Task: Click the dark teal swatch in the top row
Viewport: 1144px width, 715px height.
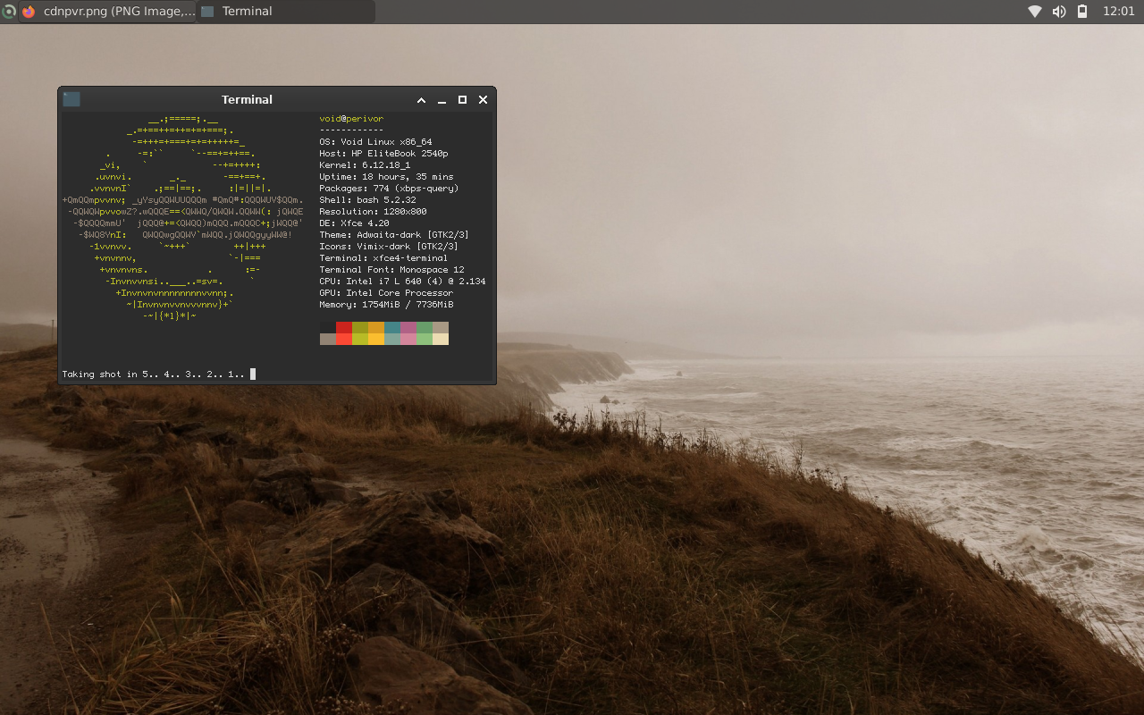Action: [x=392, y=327]
